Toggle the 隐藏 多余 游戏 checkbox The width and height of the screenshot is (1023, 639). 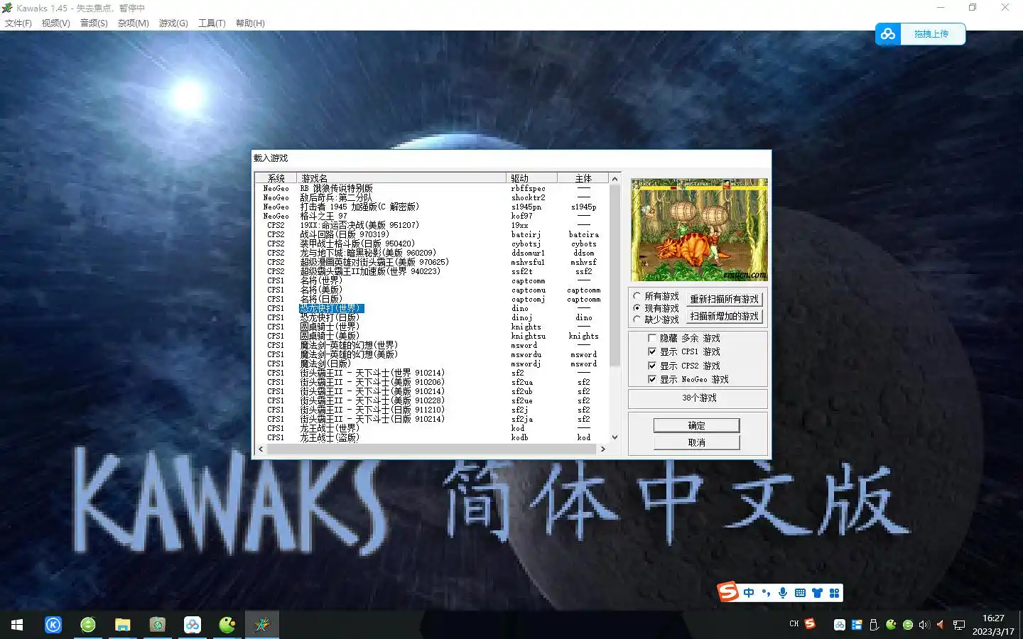click(x=652, y=338)
